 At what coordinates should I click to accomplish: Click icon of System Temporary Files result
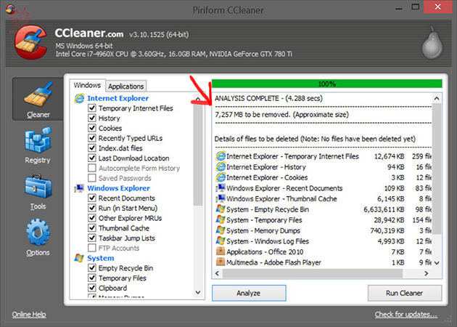pos(221,219)
